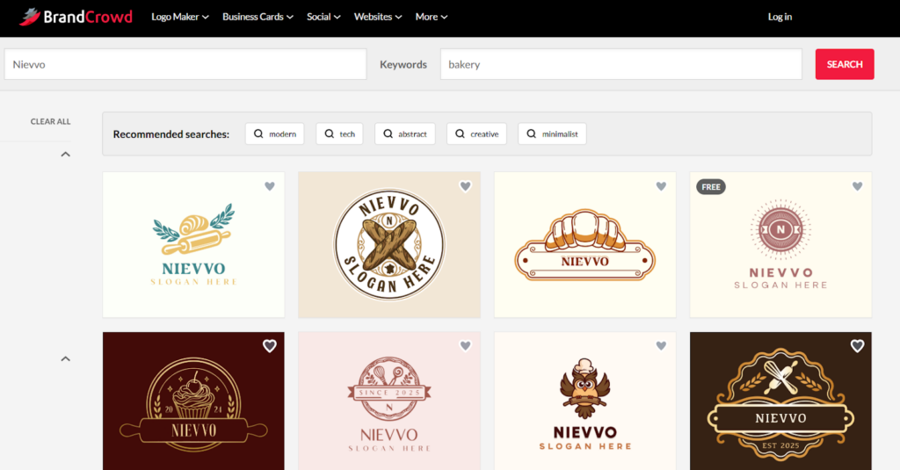The height and width of the screenshot is (470, 900).
Task: Open the Social menu
Action: (323, 17)
